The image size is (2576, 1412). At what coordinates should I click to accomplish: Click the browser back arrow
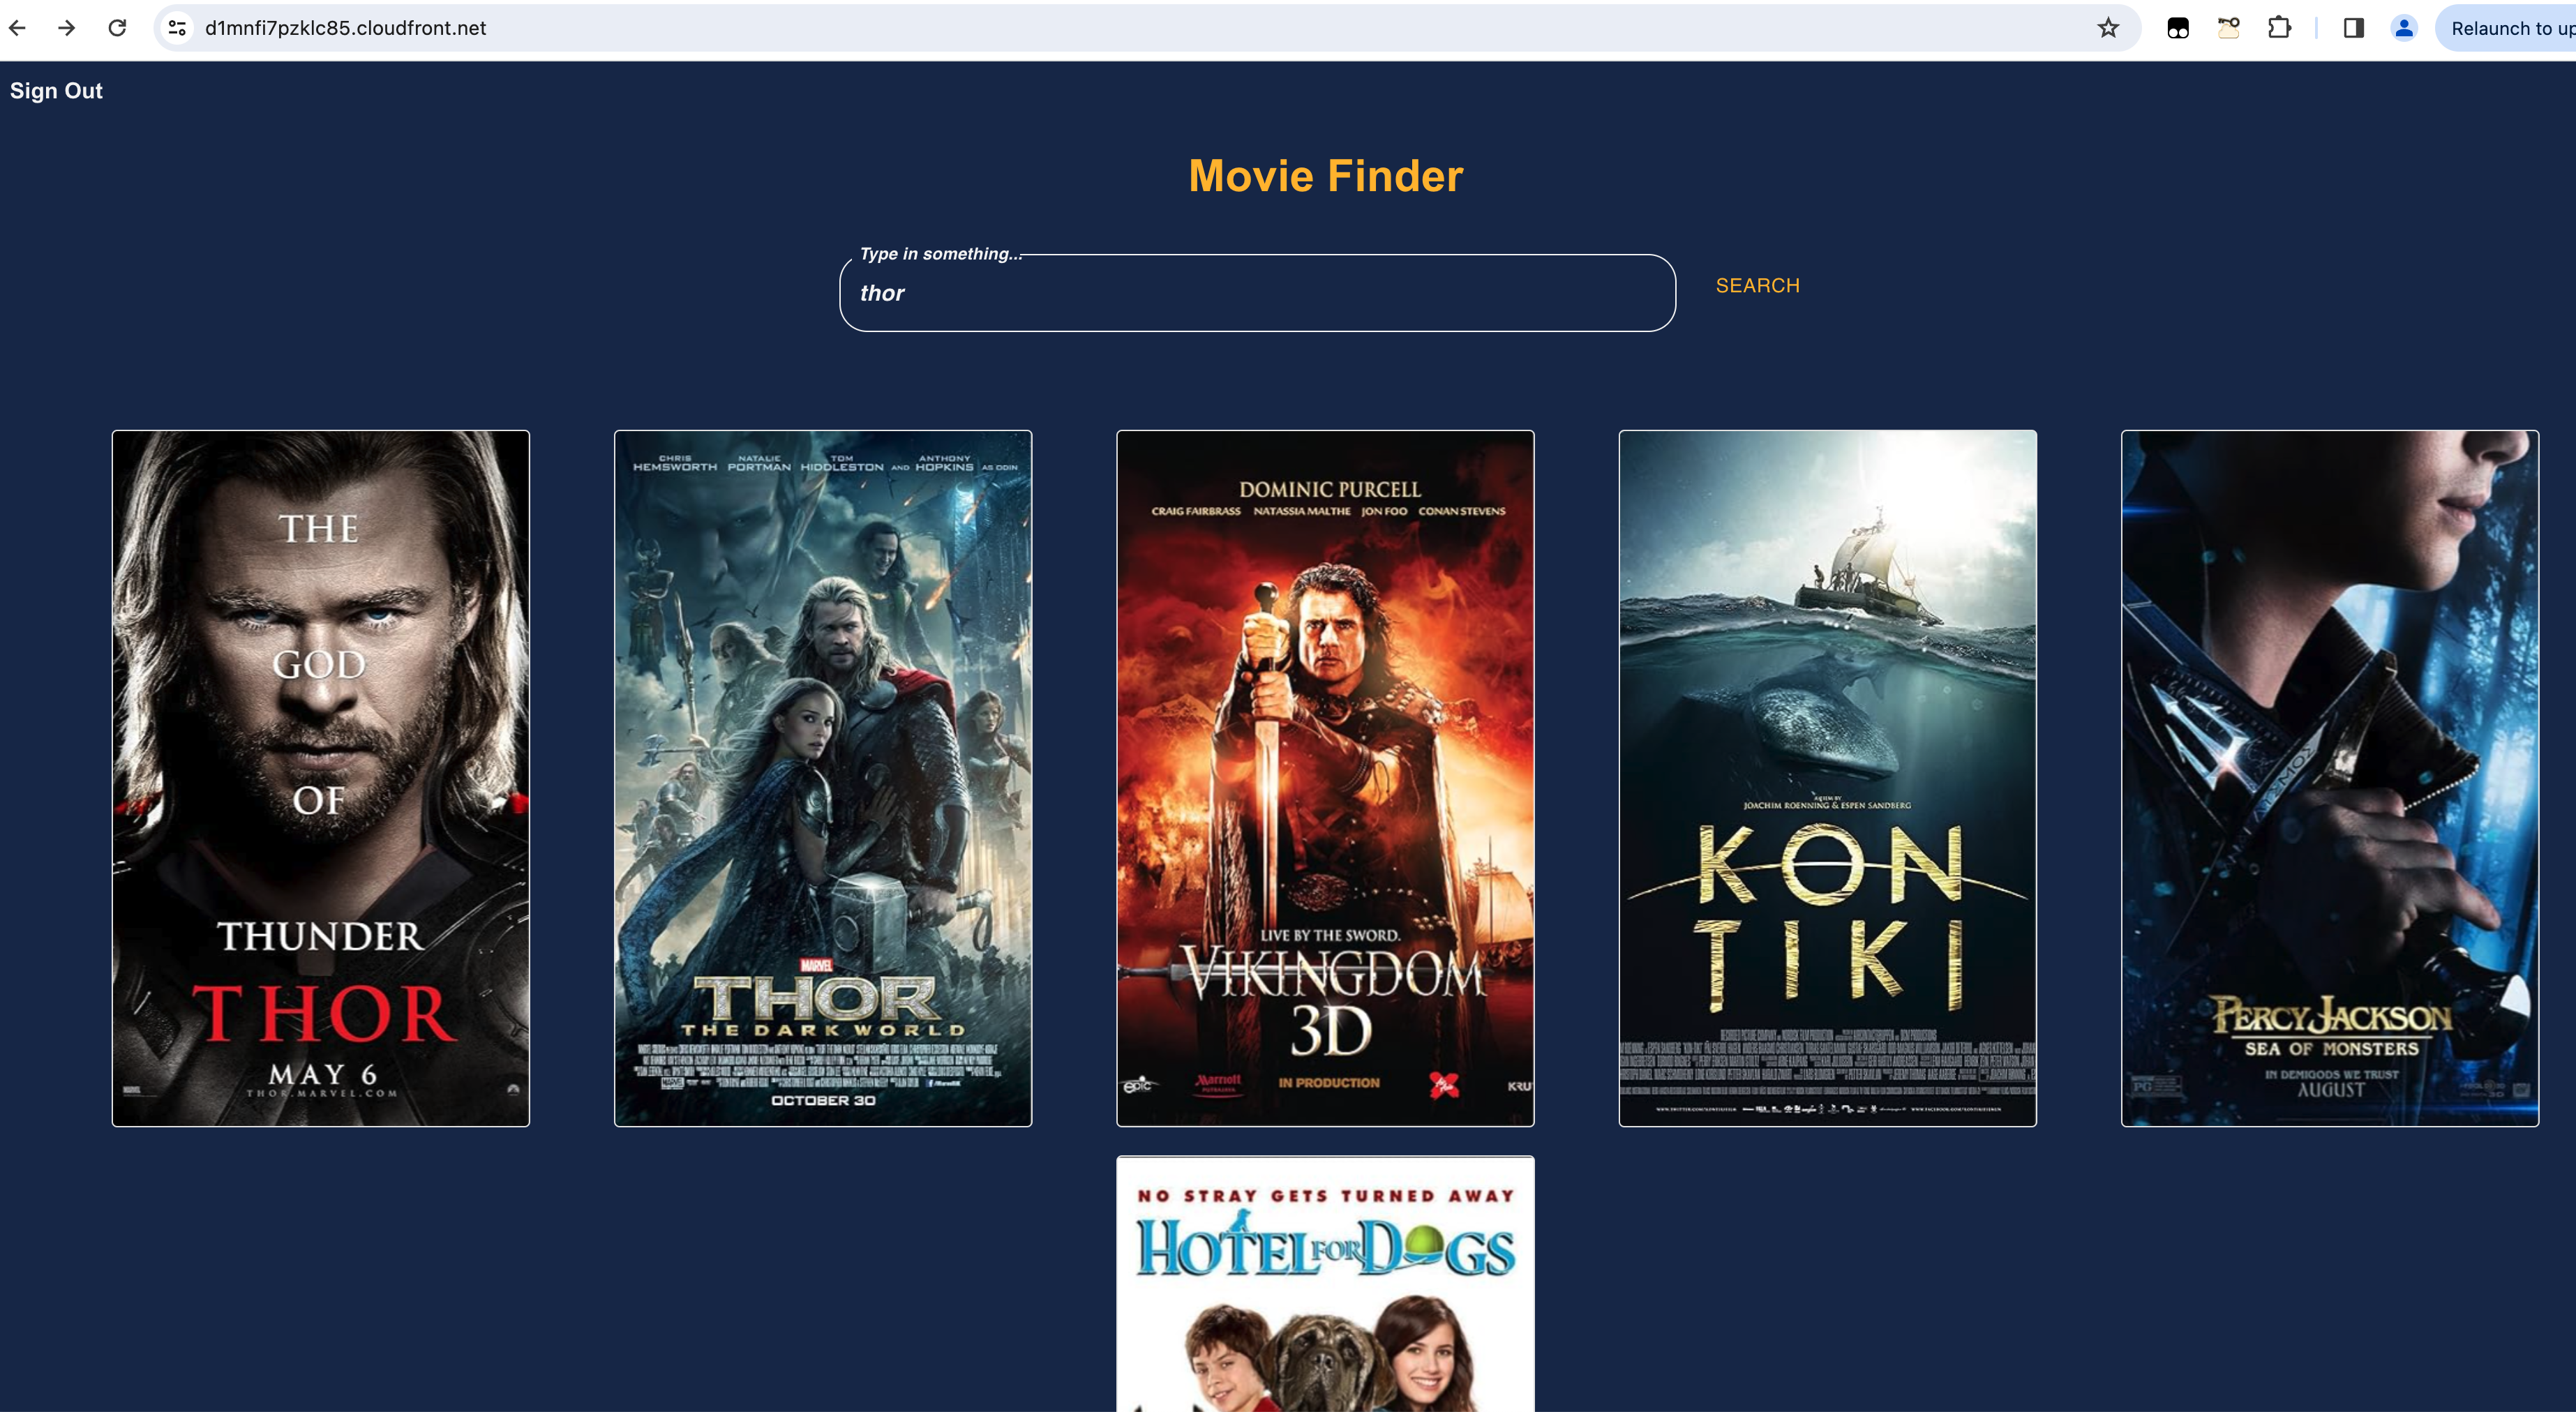pyautogui.click(x=17, y=28)
